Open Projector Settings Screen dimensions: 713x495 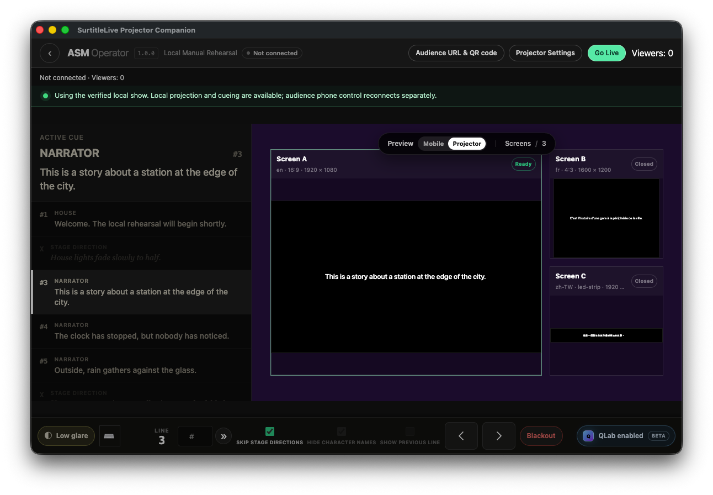545,53
